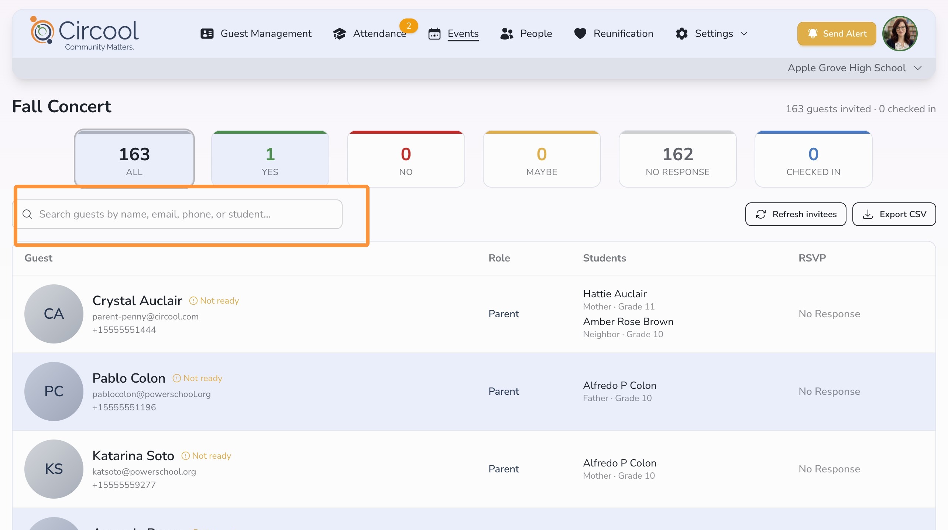Click the email parent-penny@circool.com
This screenshot has width=948, height=530.
[x=145, y=317]
